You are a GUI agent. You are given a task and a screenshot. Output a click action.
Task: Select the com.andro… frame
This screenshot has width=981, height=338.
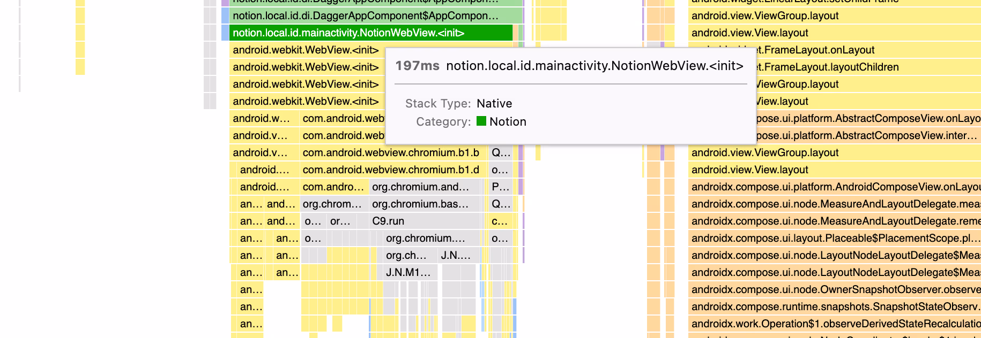(333, 187)
